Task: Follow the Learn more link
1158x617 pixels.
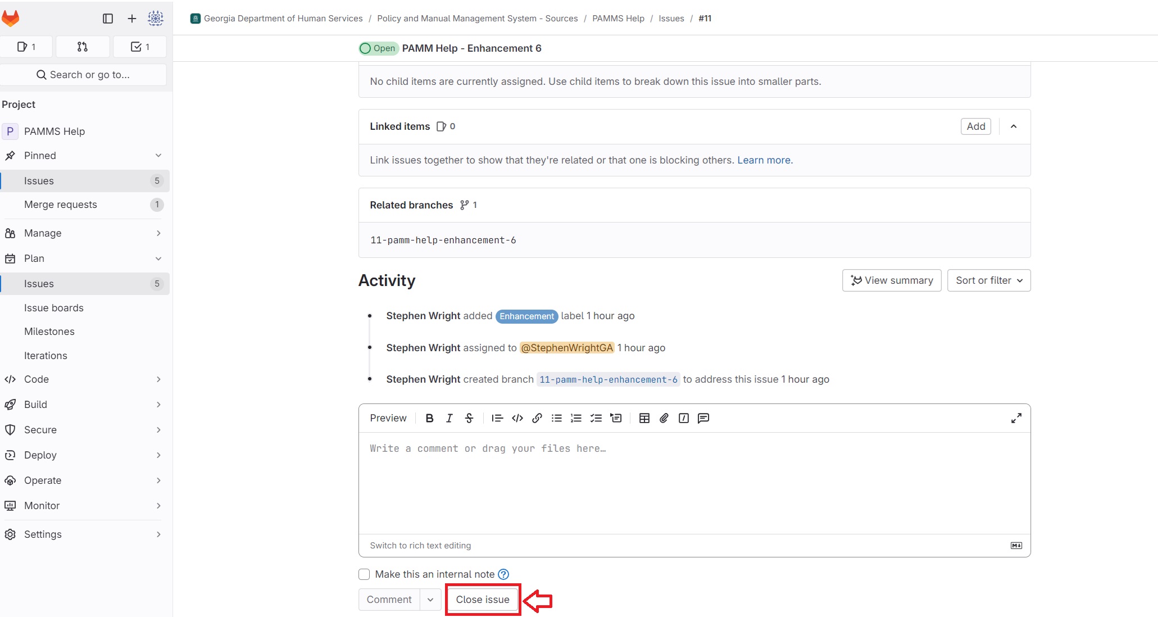Action: (x=765, y=160)
